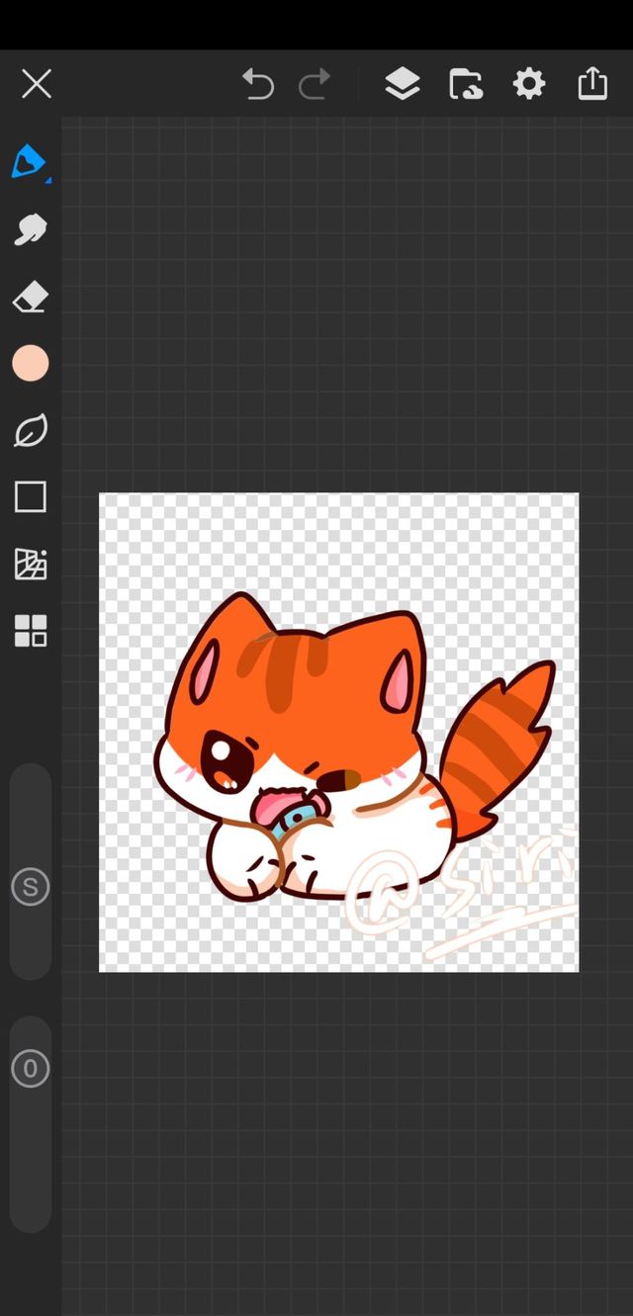Activate the Eraser tool
Image resolution: width=633 pixels, height=1316 pixels.
[30, 297]
